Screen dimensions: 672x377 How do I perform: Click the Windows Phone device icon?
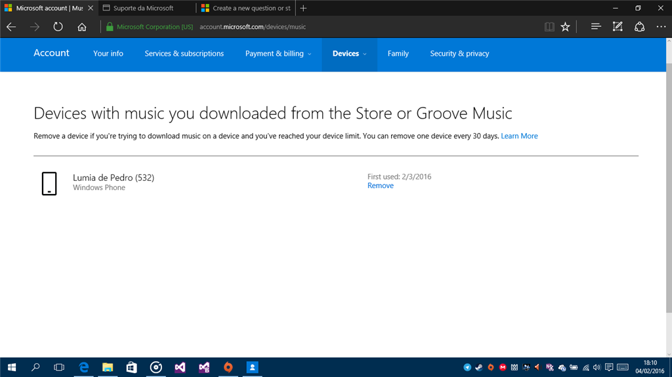pyautogui.click(x=49, y=184)
